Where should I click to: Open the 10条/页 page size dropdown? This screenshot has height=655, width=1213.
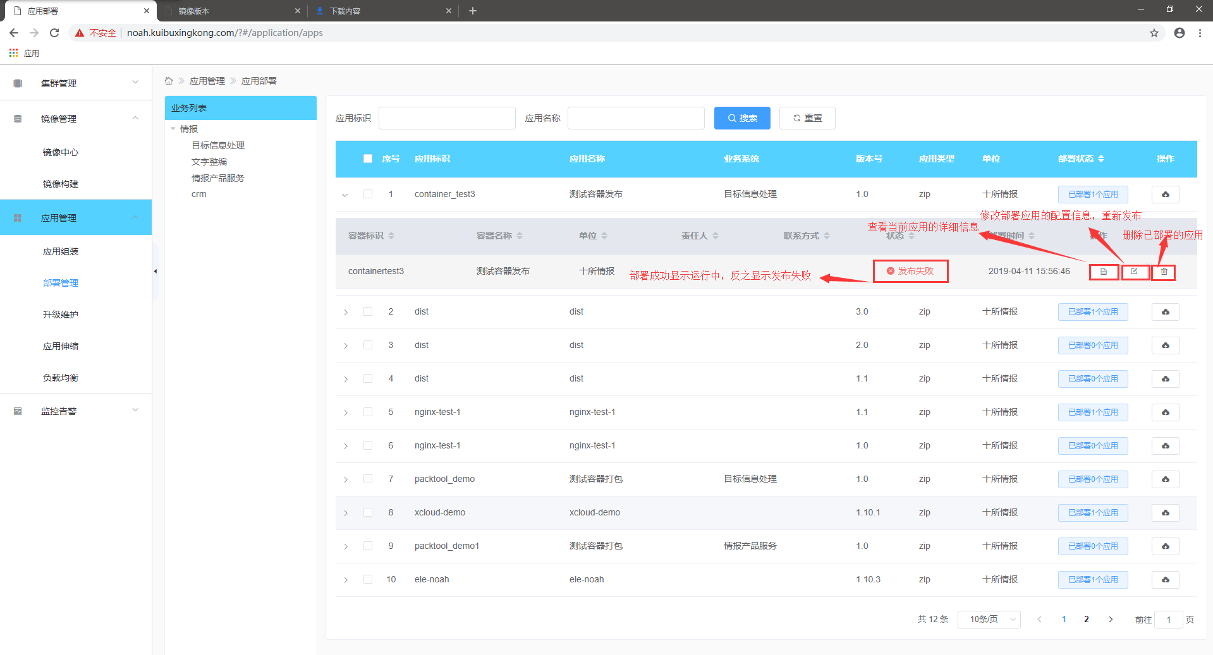pyautogui.click(x=989, y=619)
